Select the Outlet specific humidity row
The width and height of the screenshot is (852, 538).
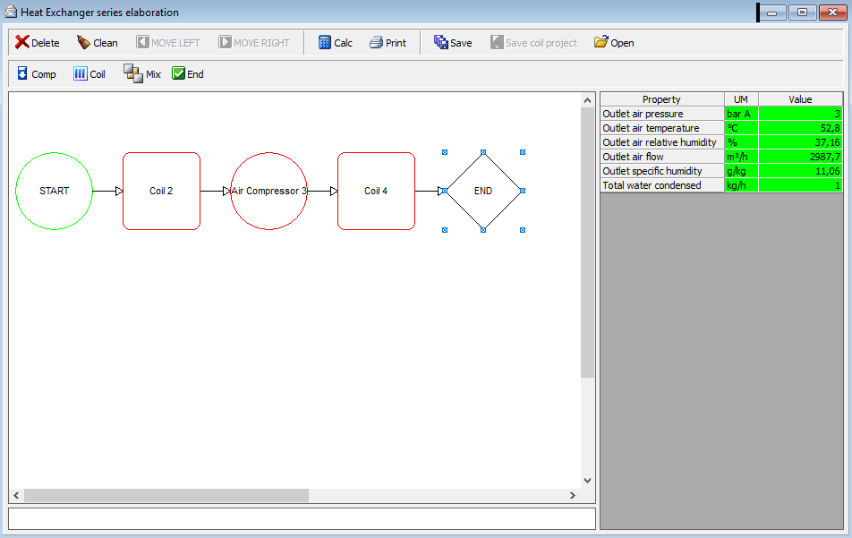tap(721, 171)
